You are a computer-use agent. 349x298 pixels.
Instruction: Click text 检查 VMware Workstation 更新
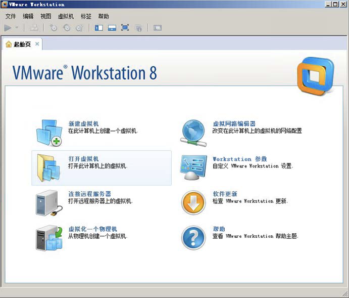[250, 201]
